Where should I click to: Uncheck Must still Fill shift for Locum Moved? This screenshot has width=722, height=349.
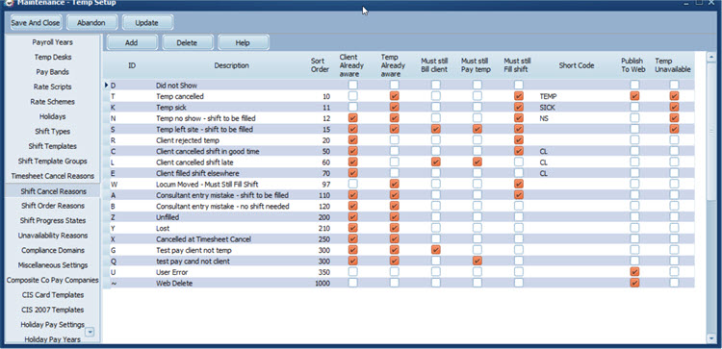point(519,184)
